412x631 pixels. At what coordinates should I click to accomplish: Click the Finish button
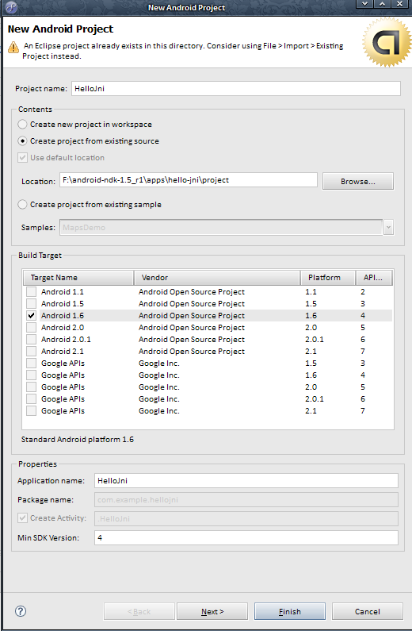point(289,612)
